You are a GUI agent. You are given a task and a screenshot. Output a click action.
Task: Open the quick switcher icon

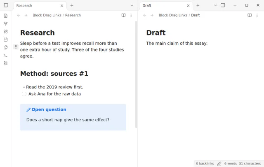(x=5, y=16)
